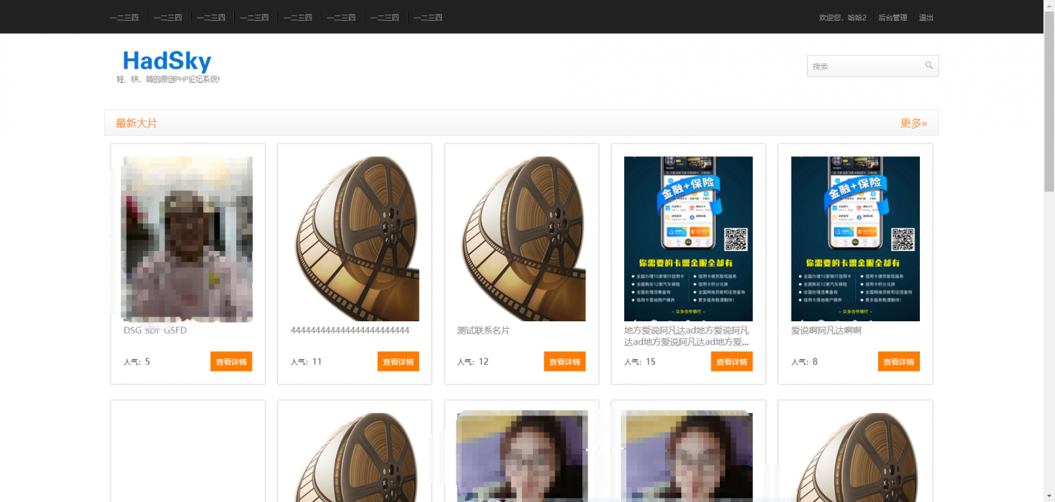Viewport: 1055px width, 502px height.
Task: Click the 欢迎您, 哈哈2 user greeting
Action: click(x=843, y=18)
